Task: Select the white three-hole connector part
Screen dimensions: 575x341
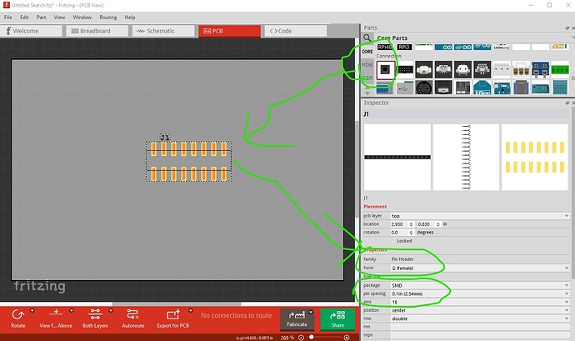Action: [x=502, y=70]
